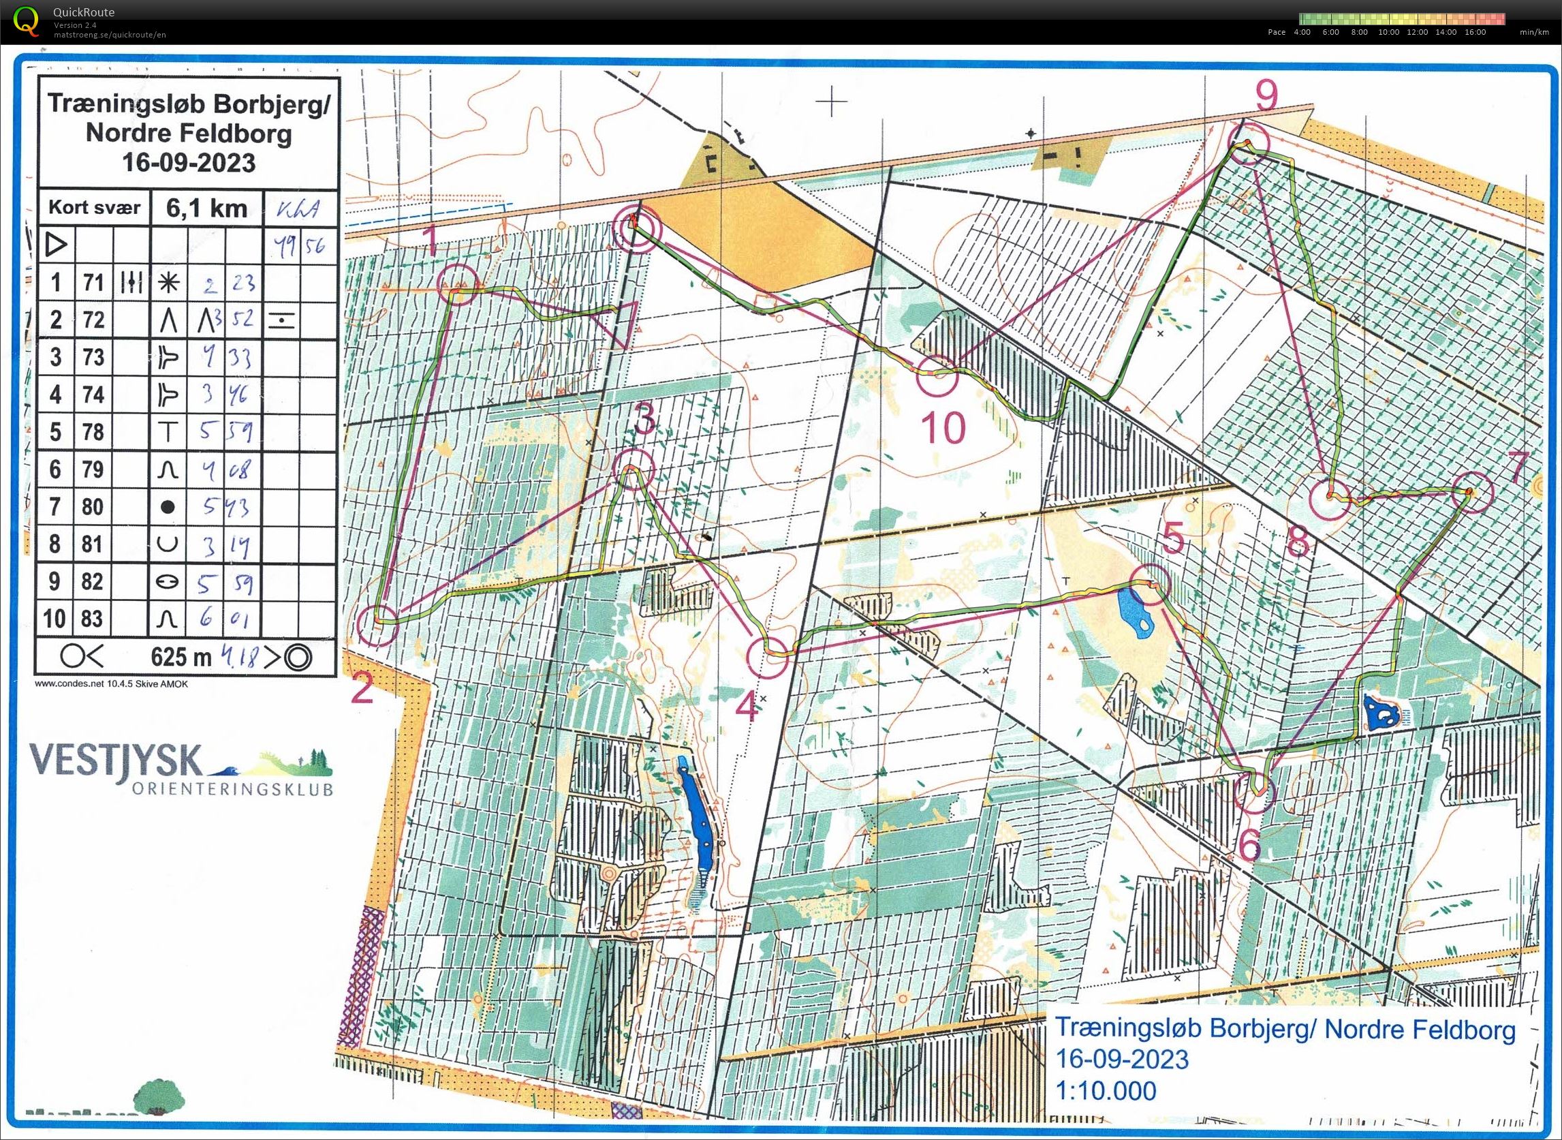Click control code 74 in the table
Viewport: 1562px width, 1140px height.
click(93, 395)
